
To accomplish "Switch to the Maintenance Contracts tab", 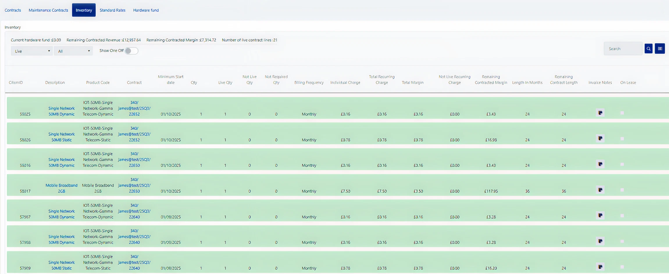I will 48,10.
